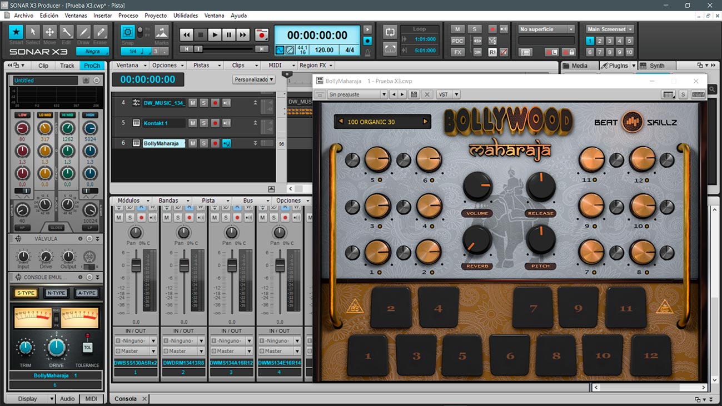Click the Rewind transport button
The width and height of the screenshot is (722, 406).
[187, 34]
